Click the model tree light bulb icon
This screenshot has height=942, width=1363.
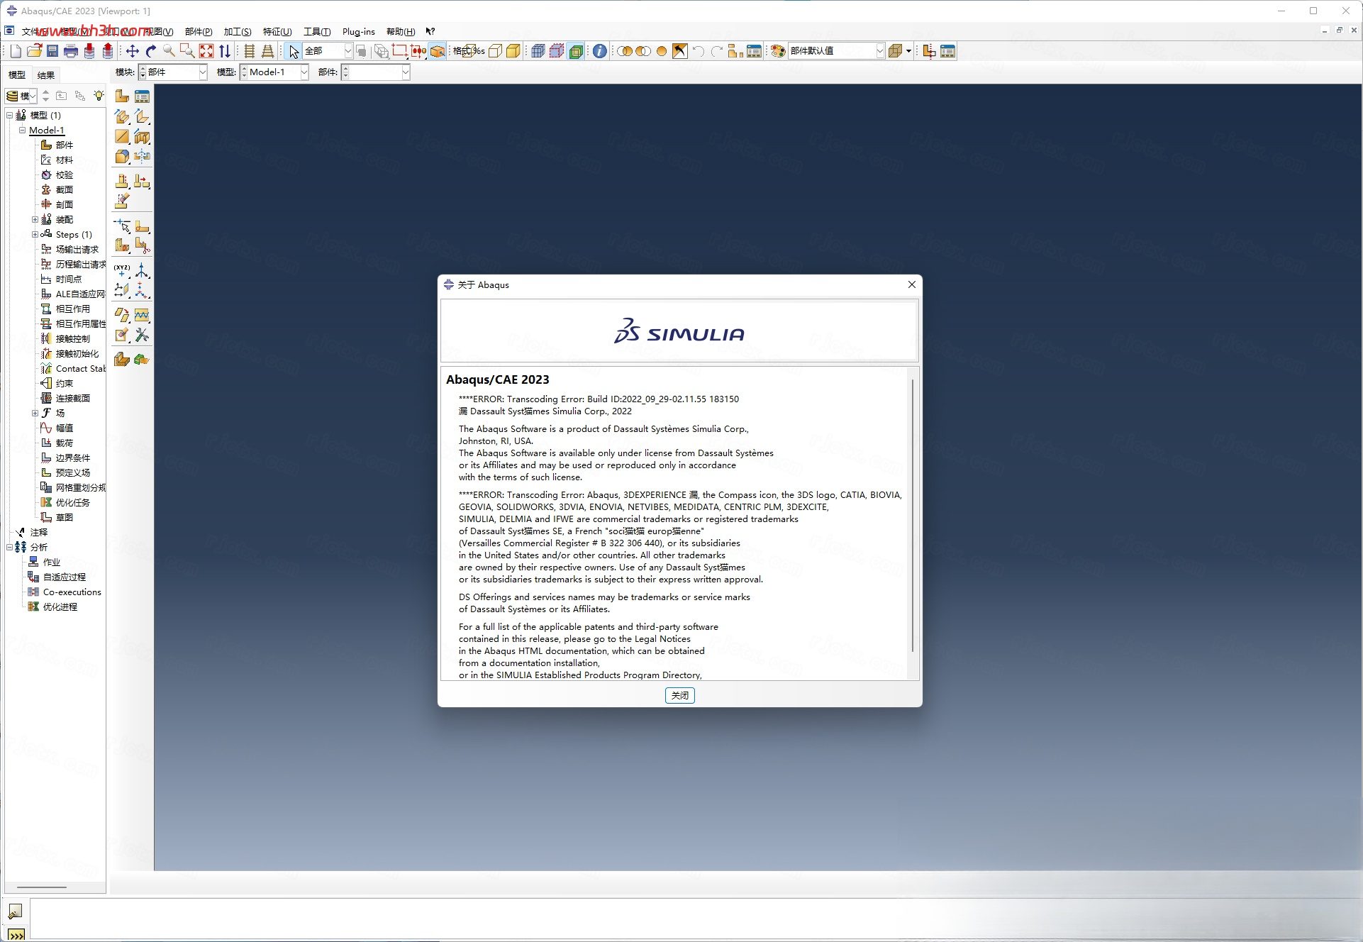click(99, 96)
